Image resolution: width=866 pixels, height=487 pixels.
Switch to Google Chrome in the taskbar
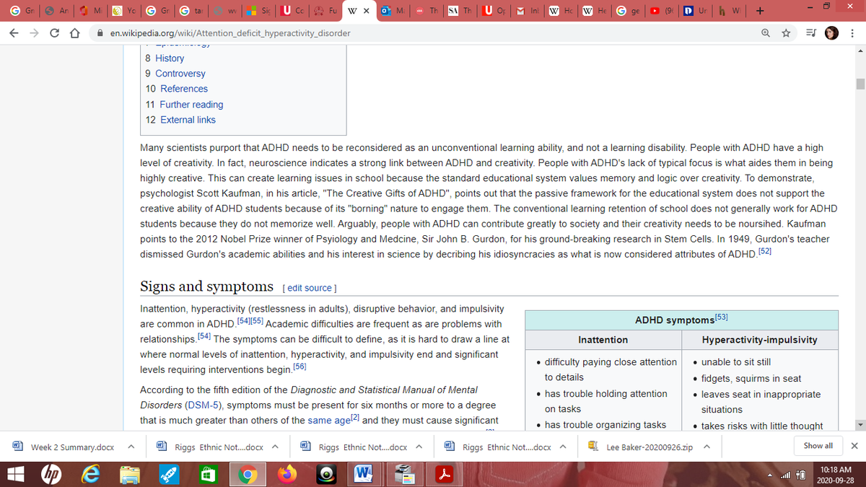pyautogui.click(x=248, y=474)
